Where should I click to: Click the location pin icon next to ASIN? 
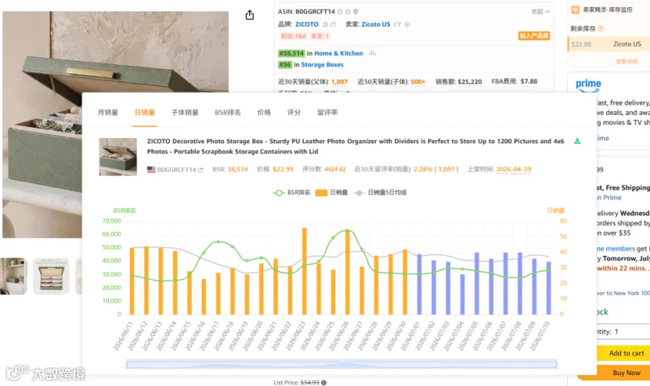pos(355,12)
